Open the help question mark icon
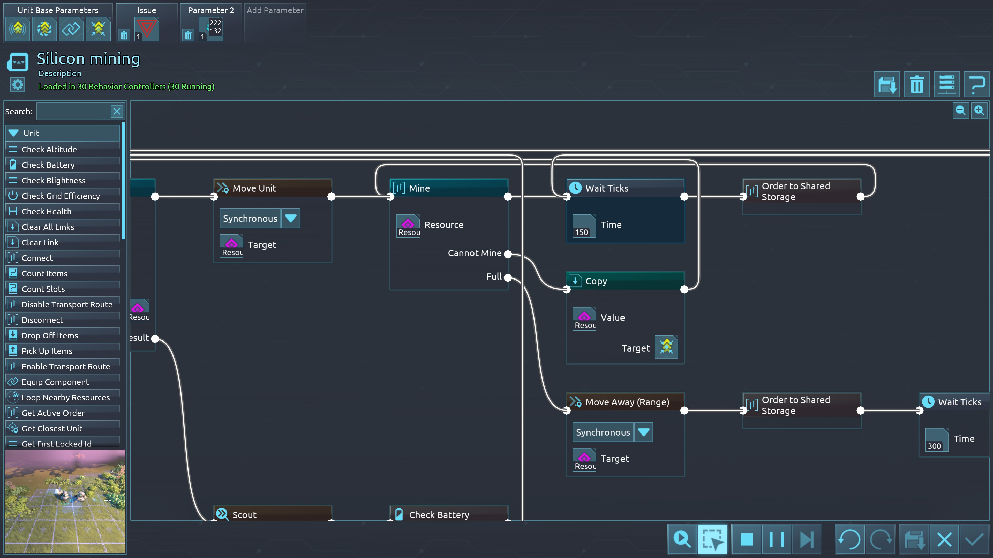 point(976,84)
